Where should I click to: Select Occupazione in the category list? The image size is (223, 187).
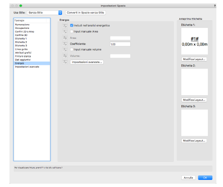pos(32,28)
